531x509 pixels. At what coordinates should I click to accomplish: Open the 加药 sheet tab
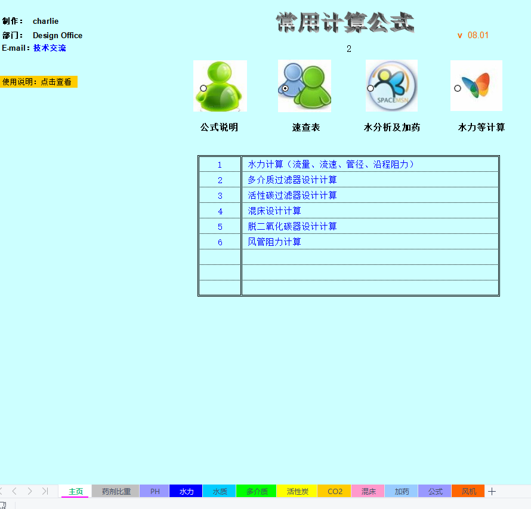tap(401, 491)
